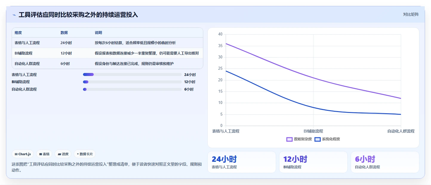Image resolution: width=431 pixels, height=185 pixels.
Task: Click the 说明 column header
Action: coord(98,33)
